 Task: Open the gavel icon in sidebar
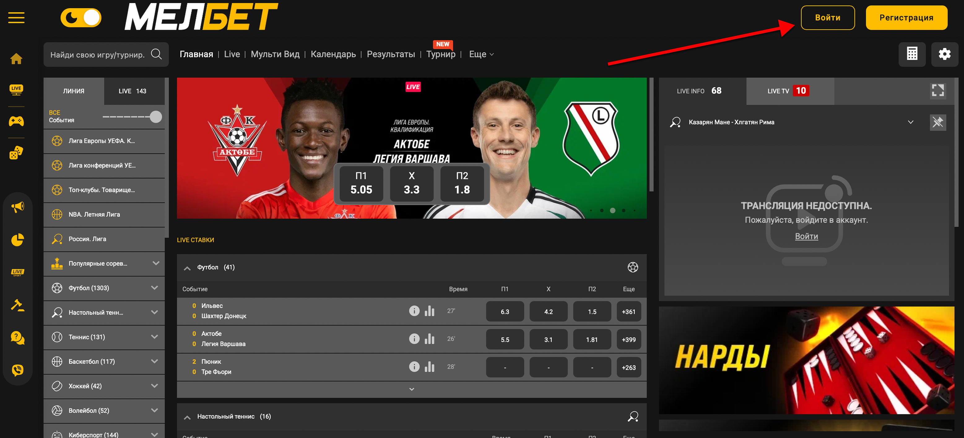click(x=17, y=305)
